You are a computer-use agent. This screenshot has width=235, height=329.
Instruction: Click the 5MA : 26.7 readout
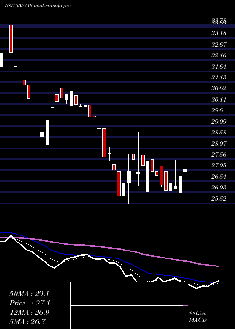(28, 322)
